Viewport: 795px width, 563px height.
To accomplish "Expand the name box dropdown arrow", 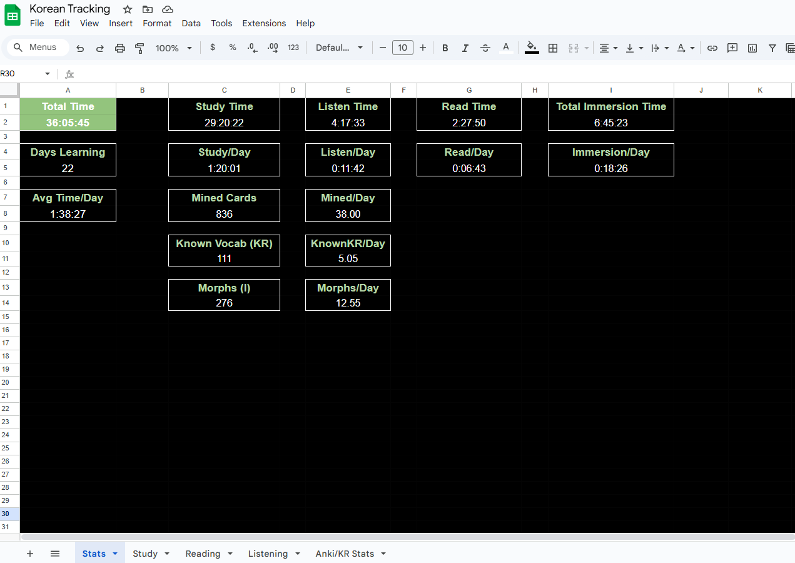I will (47, 74).
